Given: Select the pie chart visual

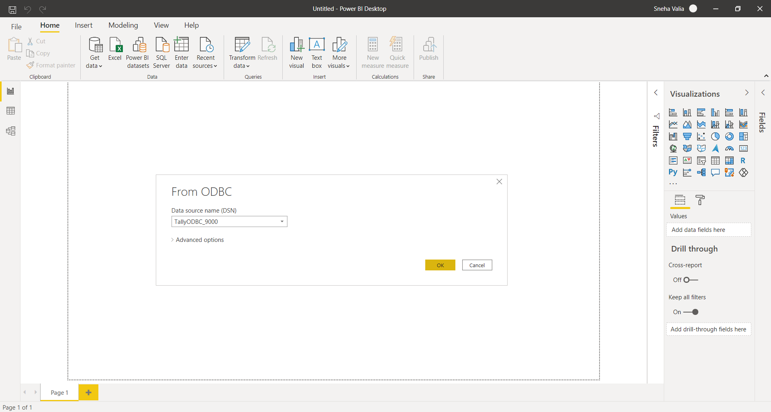Looking at the screenshot, I should [x=715, y=137].
